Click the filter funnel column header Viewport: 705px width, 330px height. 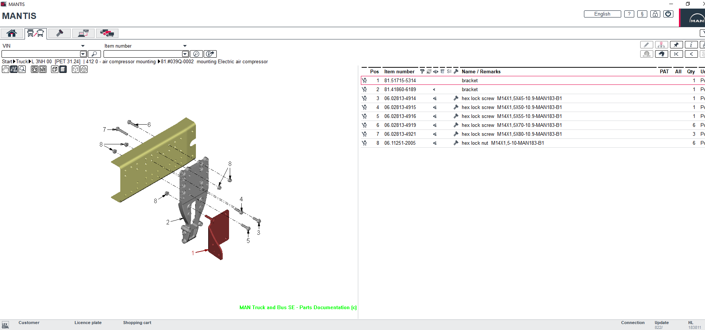[x=422, y=71]
